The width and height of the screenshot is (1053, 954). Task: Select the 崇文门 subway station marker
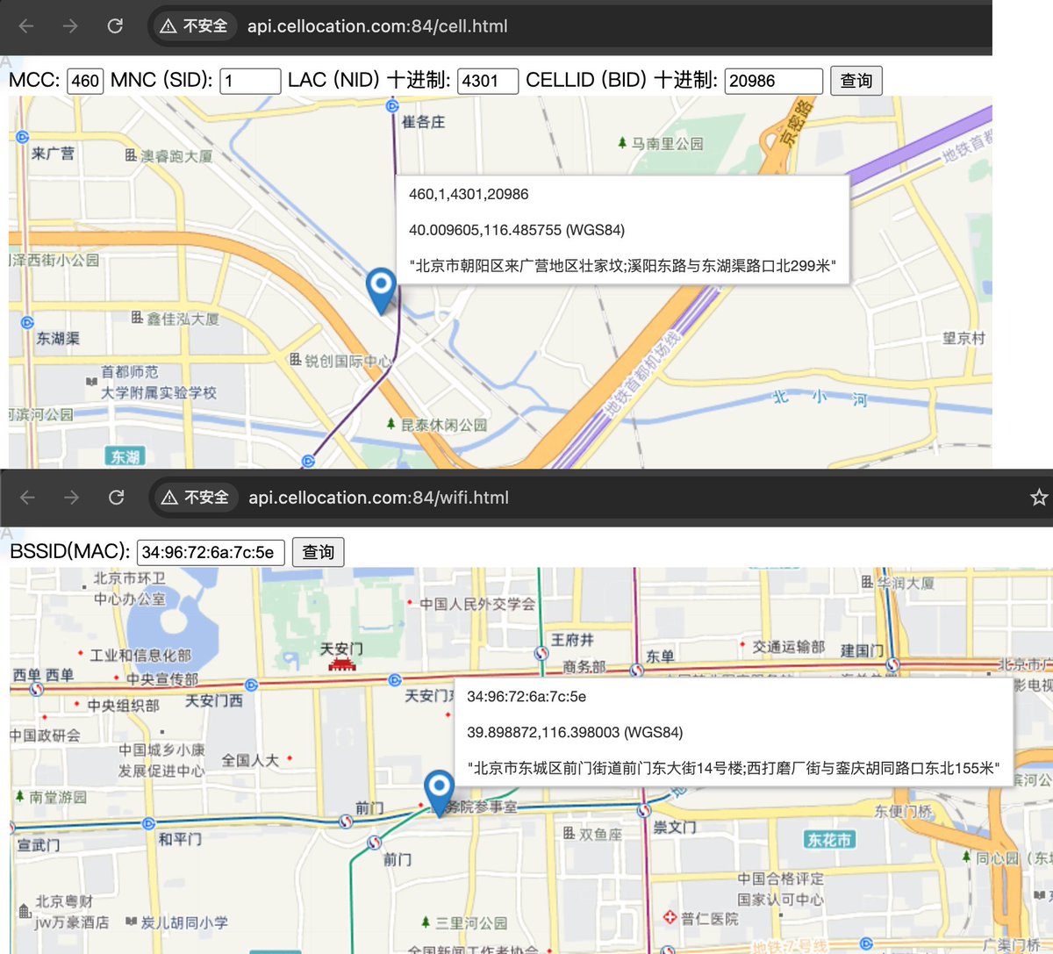(x=644, y=811)
